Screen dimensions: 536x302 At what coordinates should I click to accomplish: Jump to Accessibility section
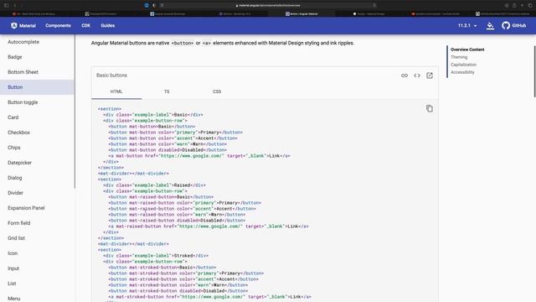tap(462, 72)
